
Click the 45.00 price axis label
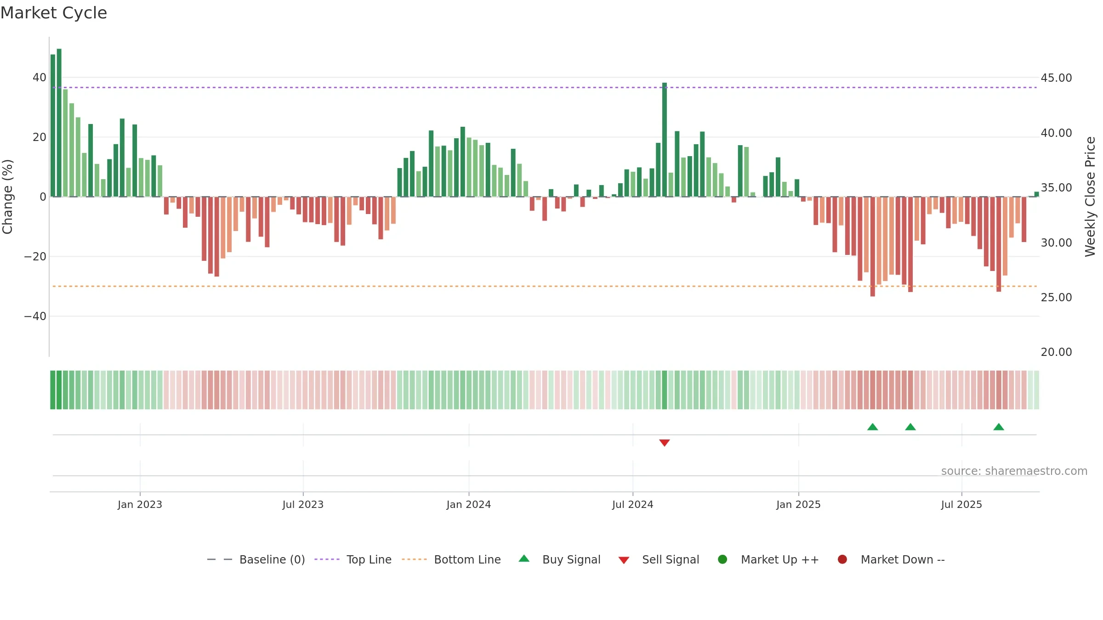[x=1056, y=78]
